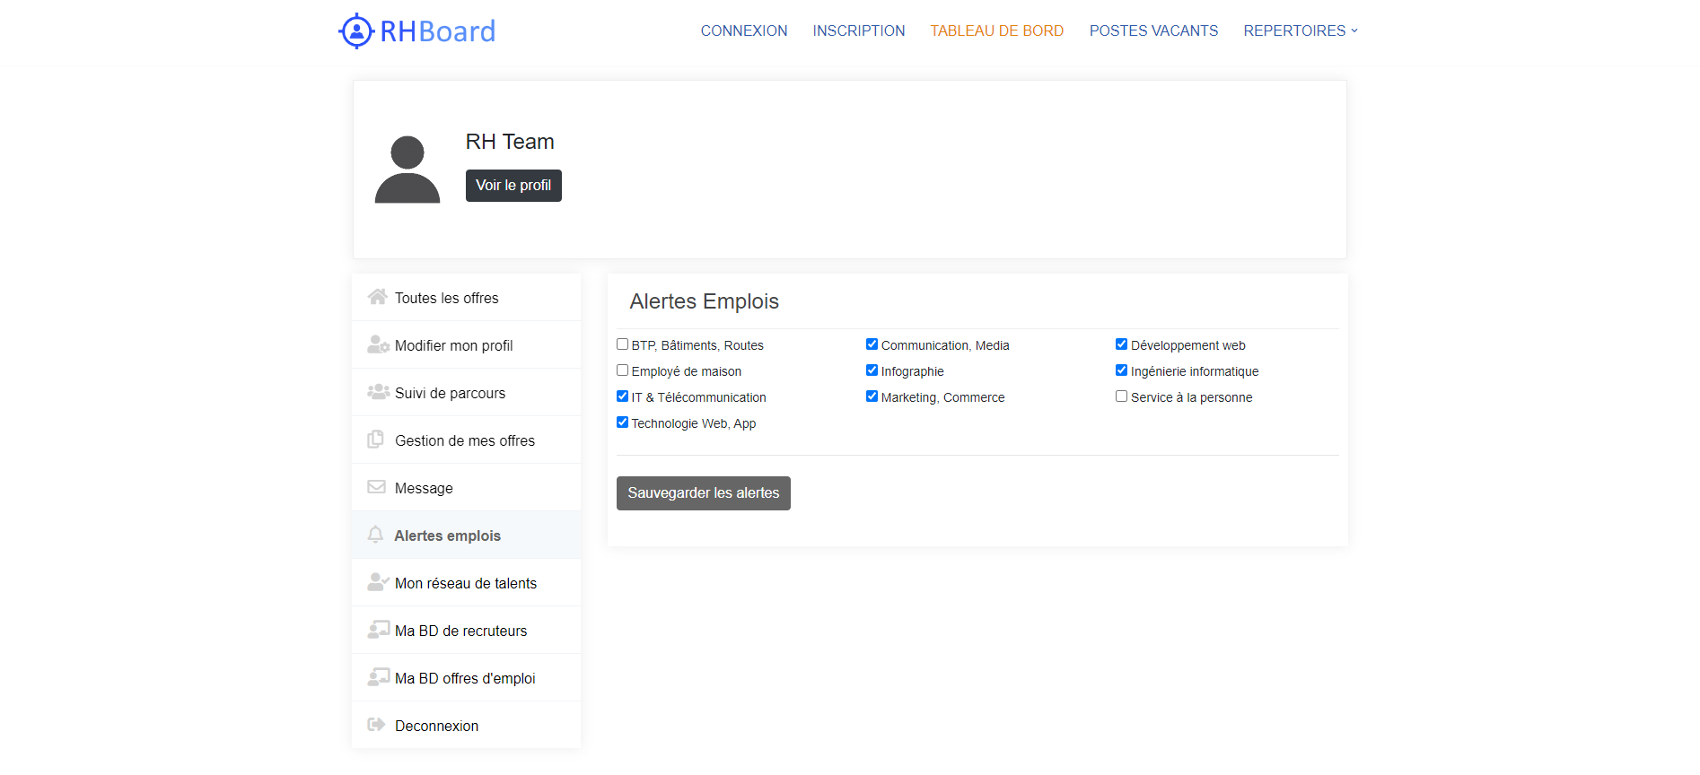Click the copy icon beside Gestion de mes offres
The height and width of the screenshot is (775, 1700).
pos(376,440)
